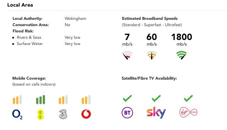Click the Wokingham local authority value
This screenshot has height=130, width=227.
click(x=75, y=19)
